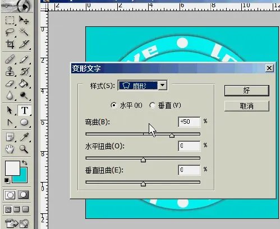Image resolution: width=280 pixels, height=229 pixels.
Task: Select the Zoom tool
Action: point(24,149)
